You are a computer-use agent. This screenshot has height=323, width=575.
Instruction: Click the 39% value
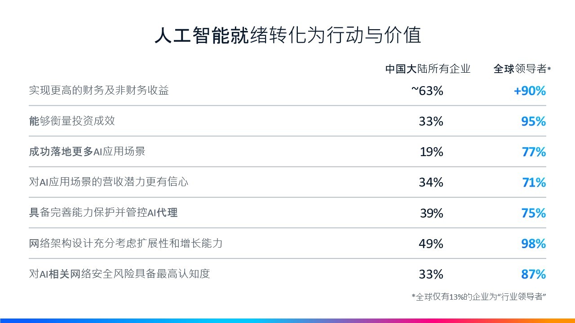click(x=431, y=213)
